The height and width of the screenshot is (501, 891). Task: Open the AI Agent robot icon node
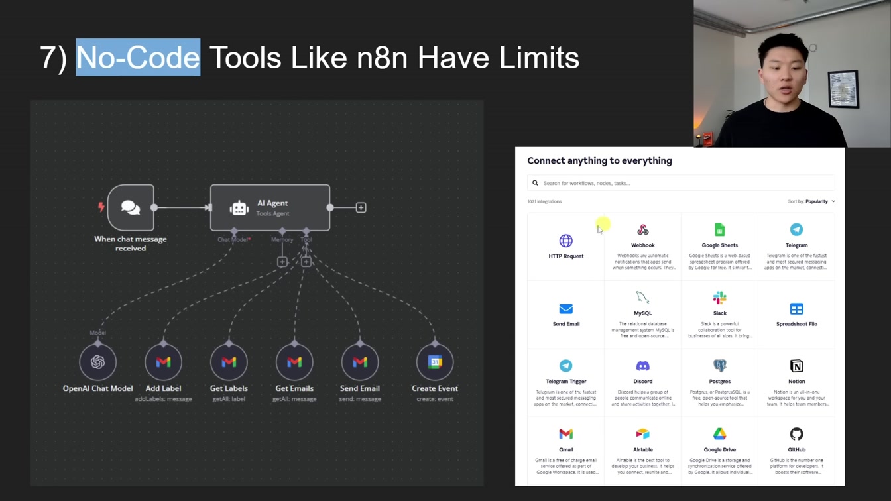point(239,208)
